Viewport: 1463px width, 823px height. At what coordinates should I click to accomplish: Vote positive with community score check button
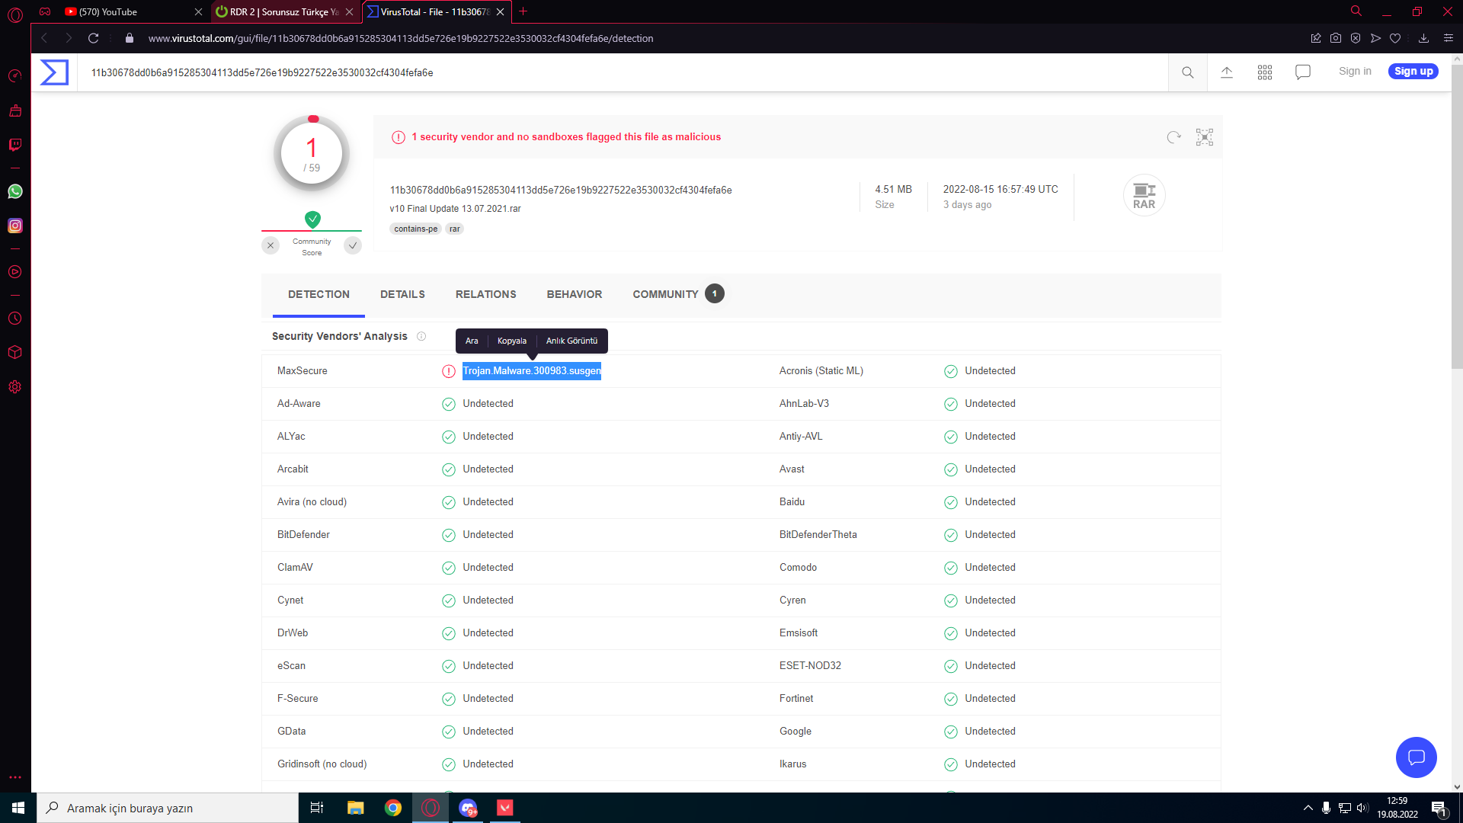point(353,245)
